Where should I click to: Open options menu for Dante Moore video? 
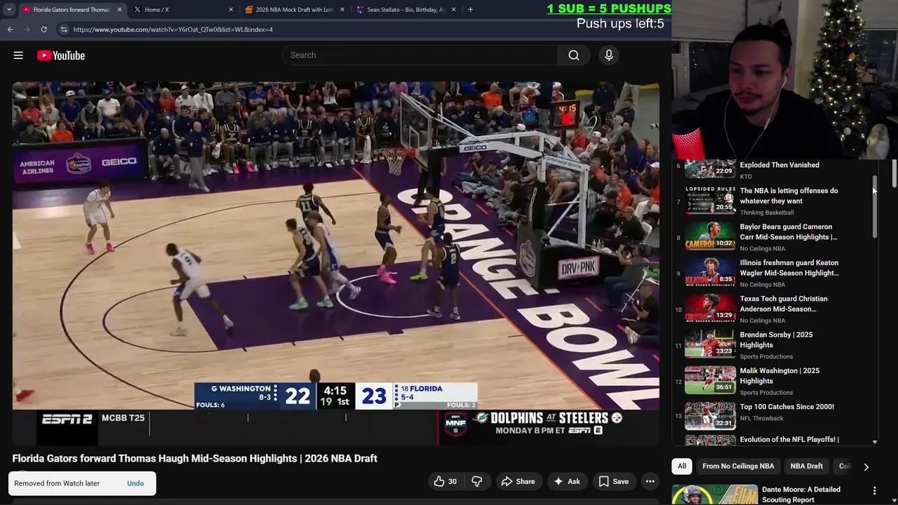point(874,491)
